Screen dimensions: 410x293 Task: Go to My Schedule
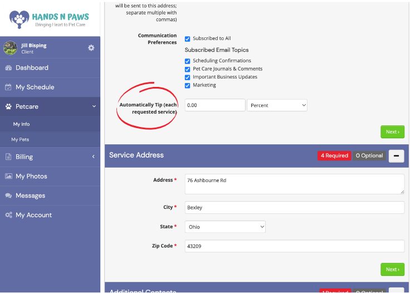(50, 87)
